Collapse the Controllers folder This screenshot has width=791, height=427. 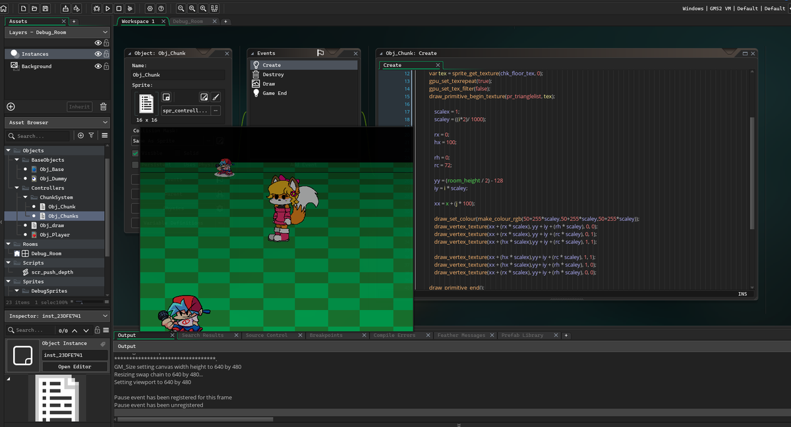point(16,188)
